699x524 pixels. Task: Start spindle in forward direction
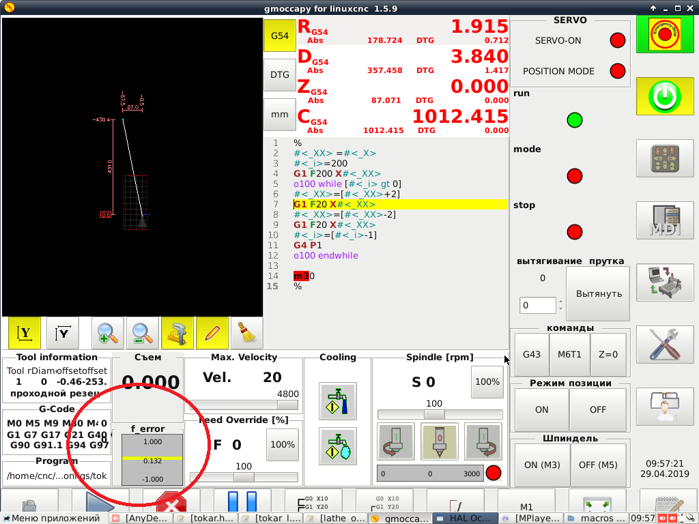point(483,441)
